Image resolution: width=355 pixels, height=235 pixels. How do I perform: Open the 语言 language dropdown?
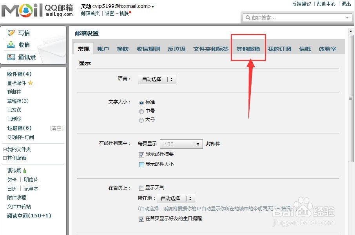pyautogui.click(x=156, y=79)
